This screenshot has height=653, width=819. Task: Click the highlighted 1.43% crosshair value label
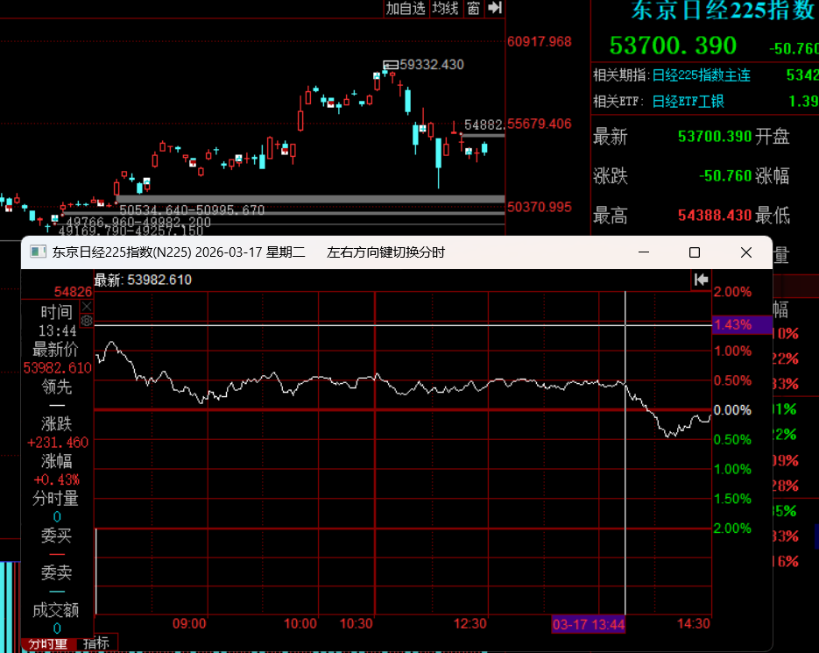coord(742,324)
